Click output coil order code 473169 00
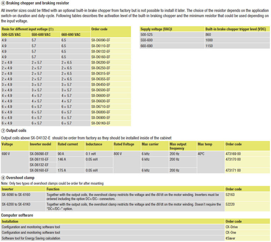The height and width of the screenshot is (242, 271). point(234,154)
